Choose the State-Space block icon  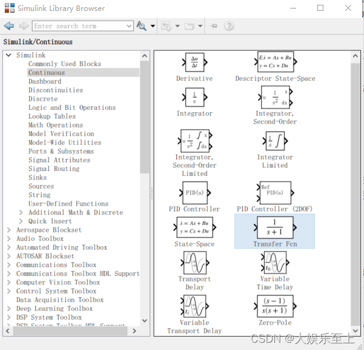(194, 227)
